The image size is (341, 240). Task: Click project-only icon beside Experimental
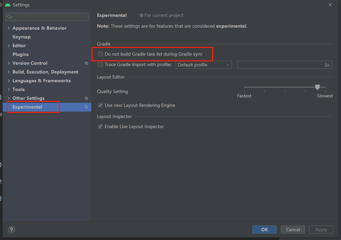[x=86, y=107]
